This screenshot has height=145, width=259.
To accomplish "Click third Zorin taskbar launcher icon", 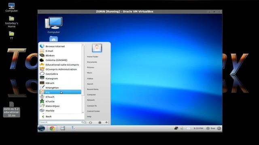I will (73, 128).
